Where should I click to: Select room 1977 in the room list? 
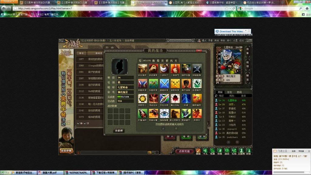[90, 59]
